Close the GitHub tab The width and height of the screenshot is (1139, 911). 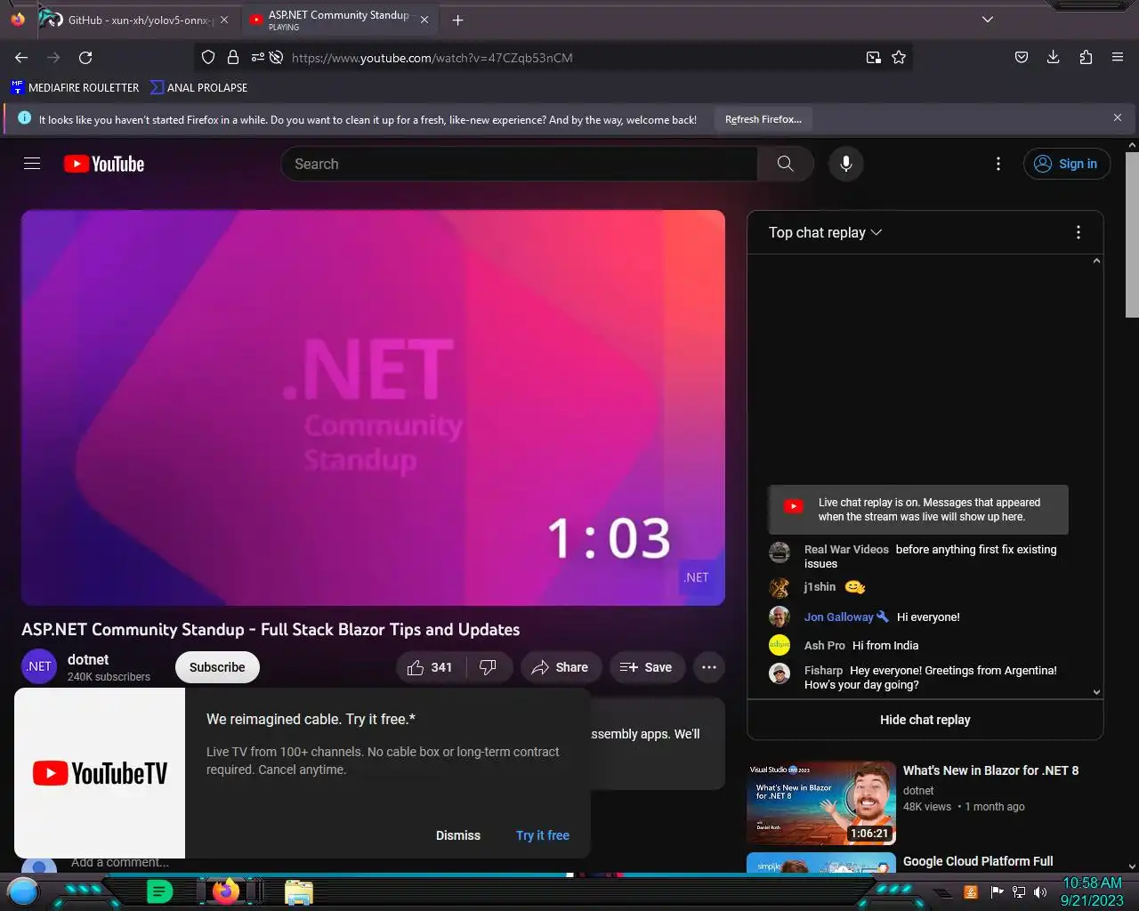(224, 20)
